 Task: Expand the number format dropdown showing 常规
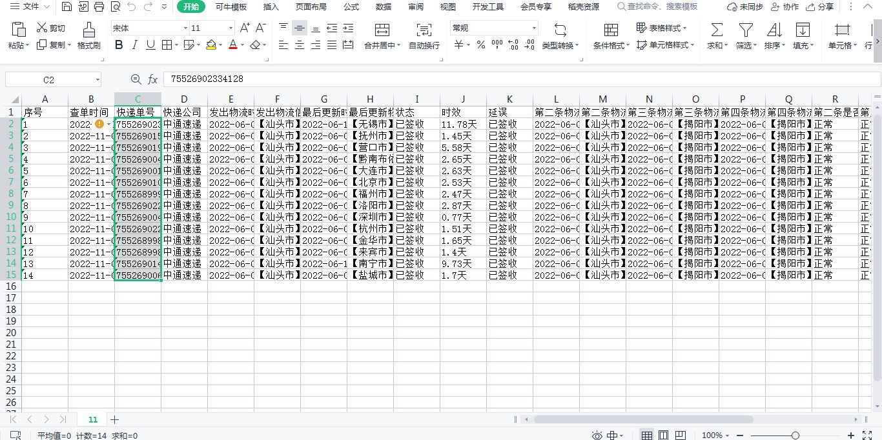click(534, 28)
